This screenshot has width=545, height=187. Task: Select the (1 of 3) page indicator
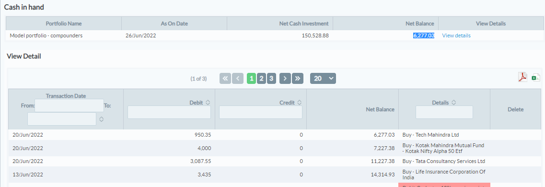click(x=198, y=79)
